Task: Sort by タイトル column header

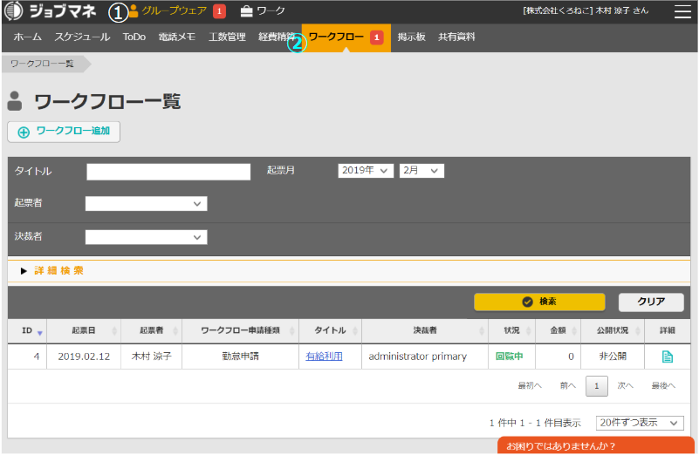Action: pos(331,330)
